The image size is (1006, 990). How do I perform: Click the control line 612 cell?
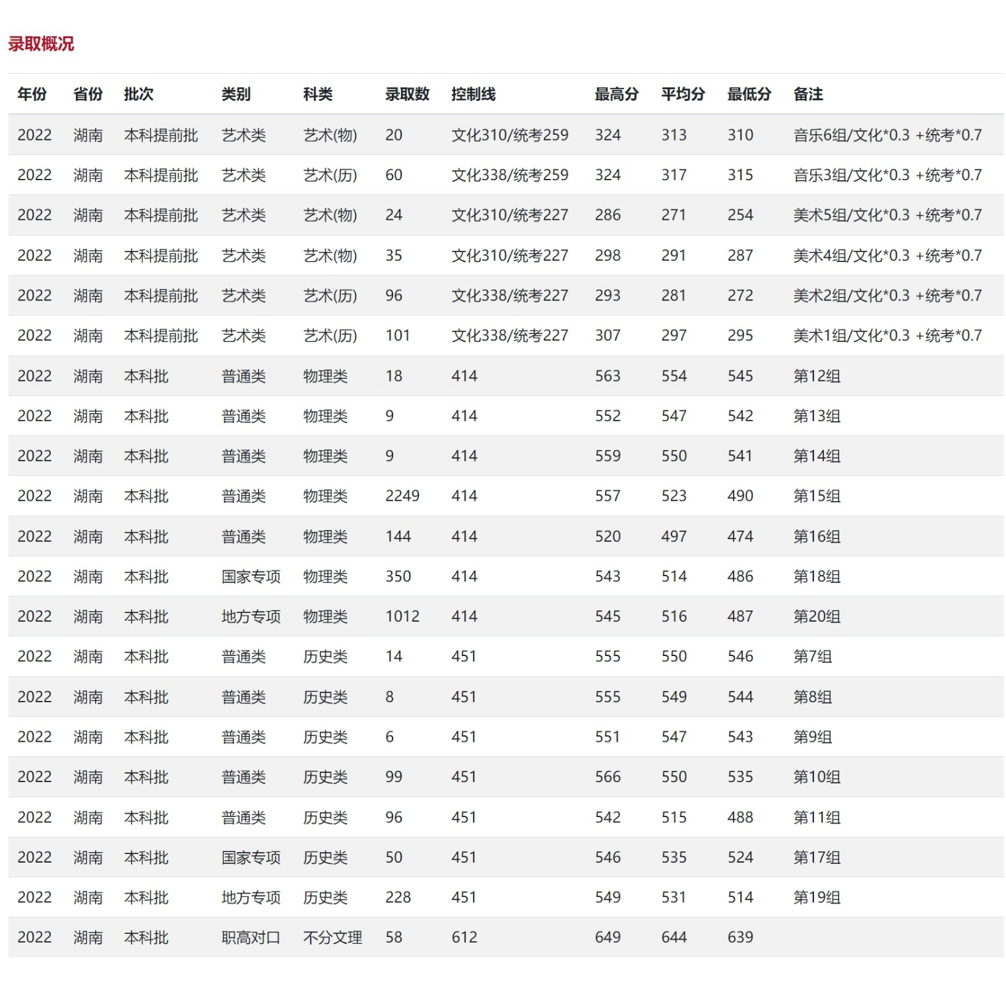464,937
